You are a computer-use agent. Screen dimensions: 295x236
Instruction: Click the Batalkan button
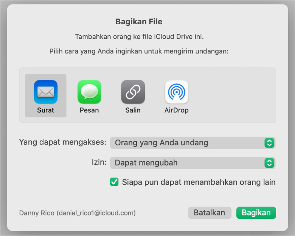tap(210, 213)
